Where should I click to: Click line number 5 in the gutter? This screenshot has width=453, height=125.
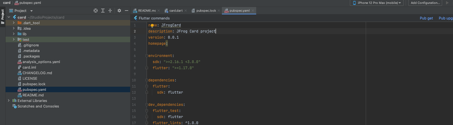click(x=135, y=49)
